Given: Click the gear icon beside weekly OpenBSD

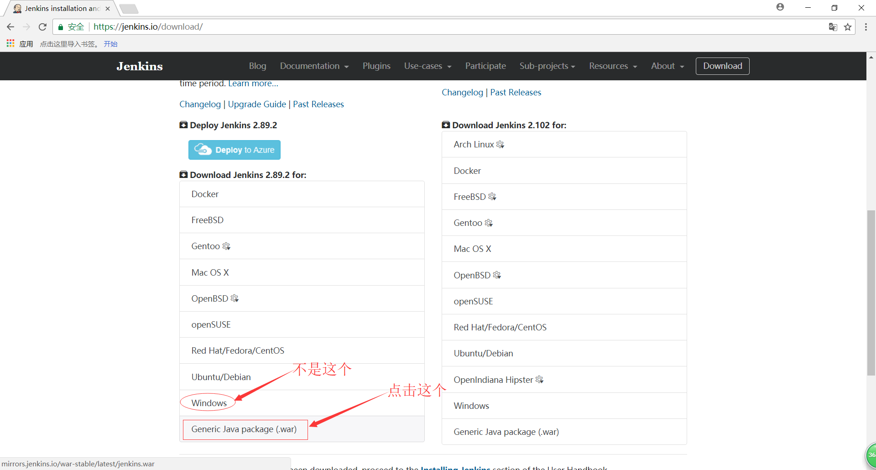Looking at the screenshot, I should (497, 275).
